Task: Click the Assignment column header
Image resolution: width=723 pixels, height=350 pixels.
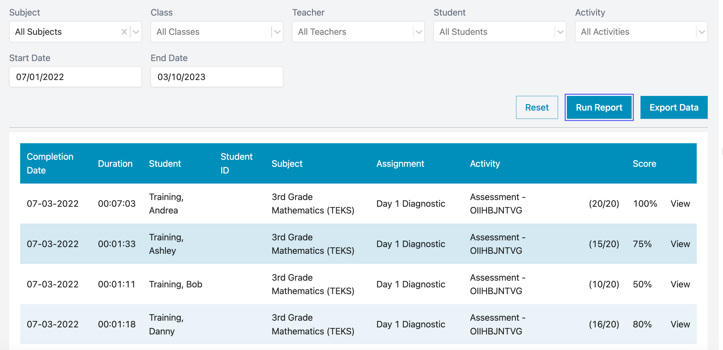Action: point(400,164)
